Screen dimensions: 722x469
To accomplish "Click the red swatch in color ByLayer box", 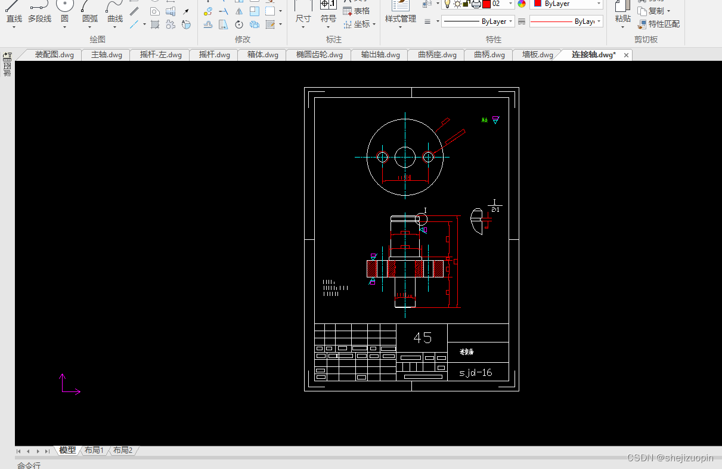I will tap(538, 3).
